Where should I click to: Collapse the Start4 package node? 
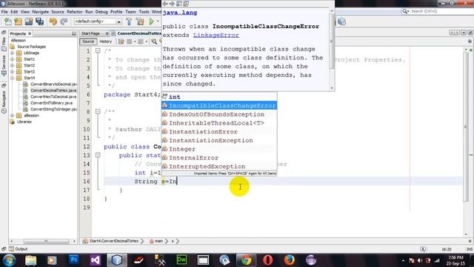coord(13,78)
